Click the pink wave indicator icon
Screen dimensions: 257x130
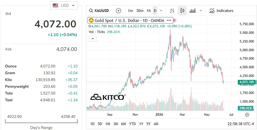(175, 20)
